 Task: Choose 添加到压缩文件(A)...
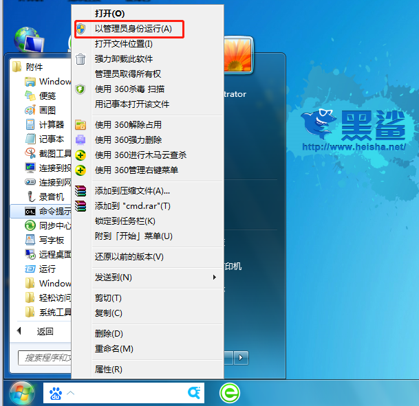click(x=147, y=191)
